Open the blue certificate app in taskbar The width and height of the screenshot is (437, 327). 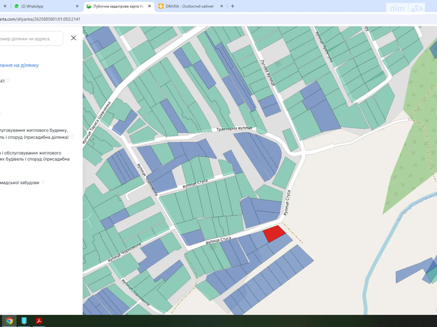(24, 321)
